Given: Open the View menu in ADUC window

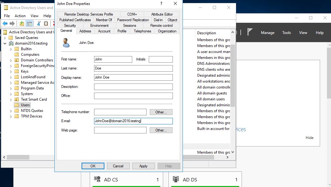Looking at the screenshot, I should (x=34, y=16).
